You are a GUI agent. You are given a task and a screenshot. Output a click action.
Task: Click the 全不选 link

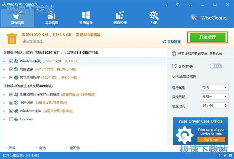click(75, 148)
